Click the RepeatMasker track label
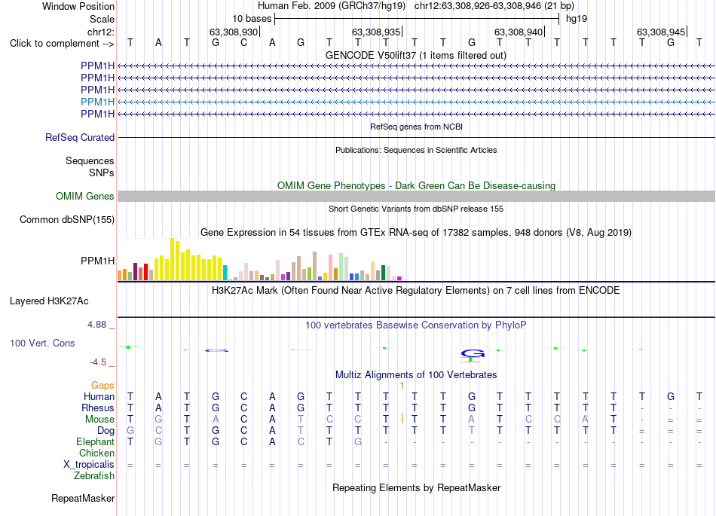 [x=83, y=498]
